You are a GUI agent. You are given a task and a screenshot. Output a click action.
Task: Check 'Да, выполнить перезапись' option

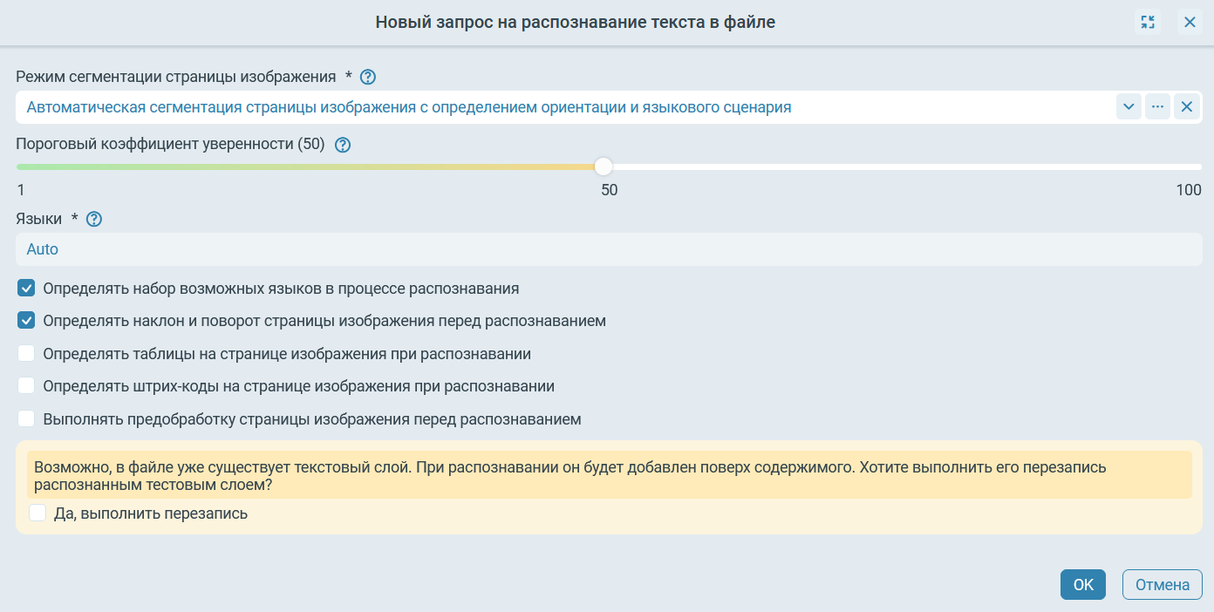[x=38, y=513]
